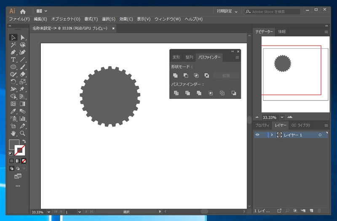This screenshot has height=221, width=337.
Task: Select the Selection tool arrow
Action: [x=13, y=37]
